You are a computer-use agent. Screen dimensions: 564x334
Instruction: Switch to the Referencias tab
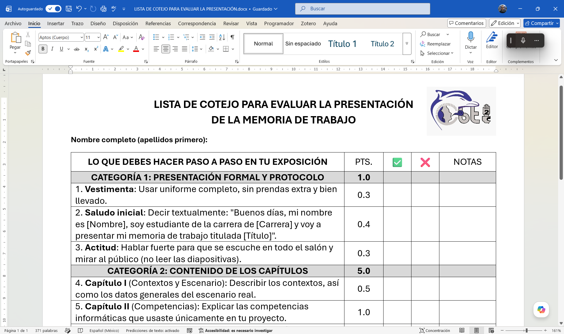(158, 23)
